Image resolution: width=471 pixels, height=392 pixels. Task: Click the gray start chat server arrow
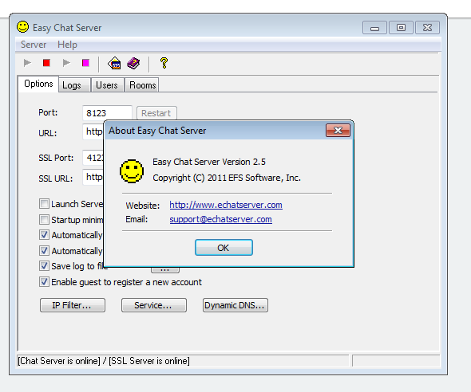point(28,63)
